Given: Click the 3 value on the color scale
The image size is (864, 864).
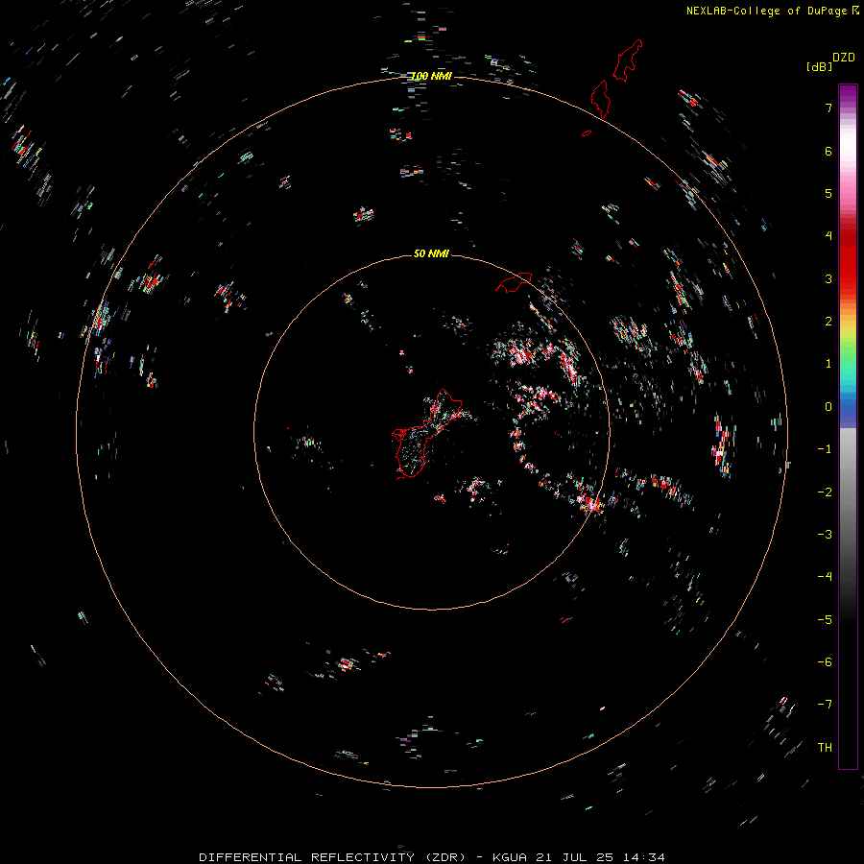Looking at the screenshot, I should pos(828,278).
